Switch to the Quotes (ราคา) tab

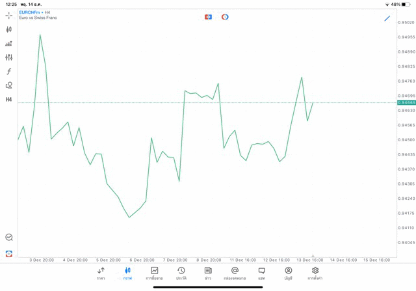tap(101, 273)
